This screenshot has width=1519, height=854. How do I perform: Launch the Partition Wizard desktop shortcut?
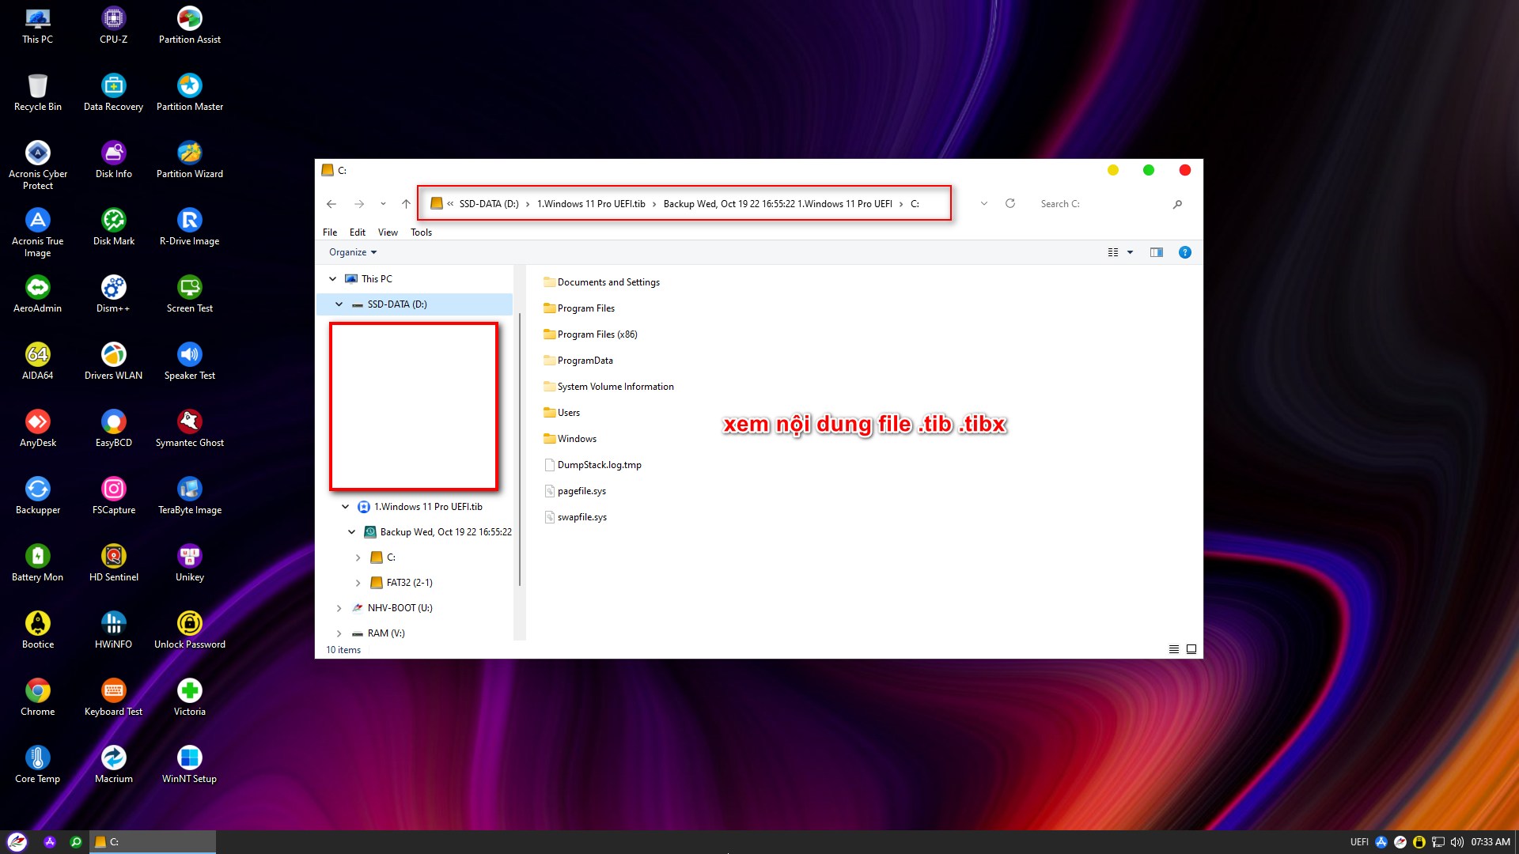189,153
